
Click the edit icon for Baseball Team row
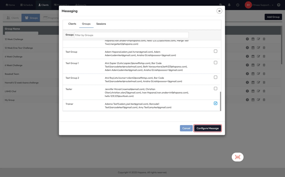tap(258, 74)
